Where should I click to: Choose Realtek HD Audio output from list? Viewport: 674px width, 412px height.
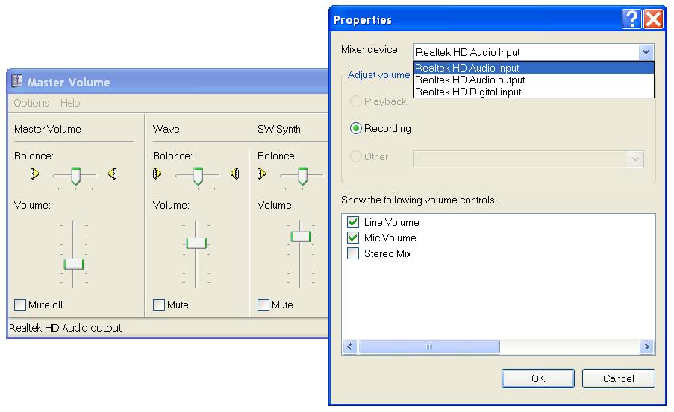(469, 80)
